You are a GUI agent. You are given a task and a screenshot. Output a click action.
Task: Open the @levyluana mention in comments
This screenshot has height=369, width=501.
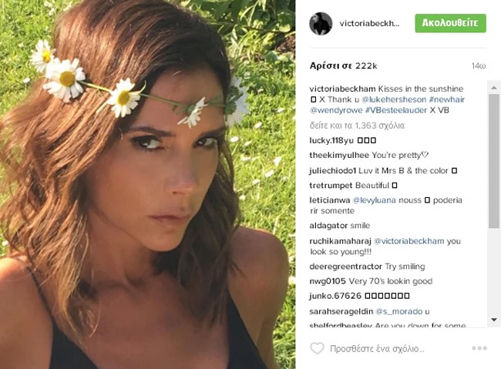pos(374,200)
